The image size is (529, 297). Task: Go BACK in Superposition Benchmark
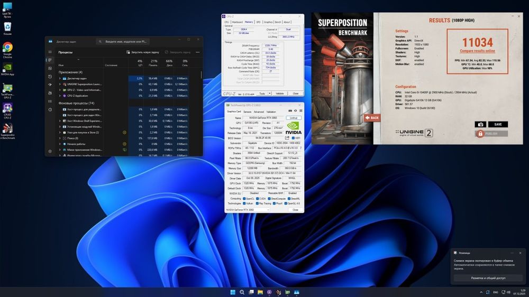[372, 118]
